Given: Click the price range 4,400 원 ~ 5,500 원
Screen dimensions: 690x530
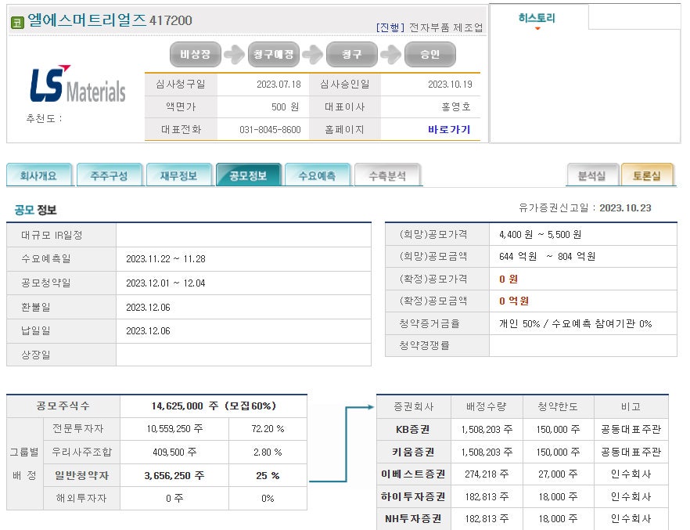Looking at the screenshot, I should (x=540, y=234).
